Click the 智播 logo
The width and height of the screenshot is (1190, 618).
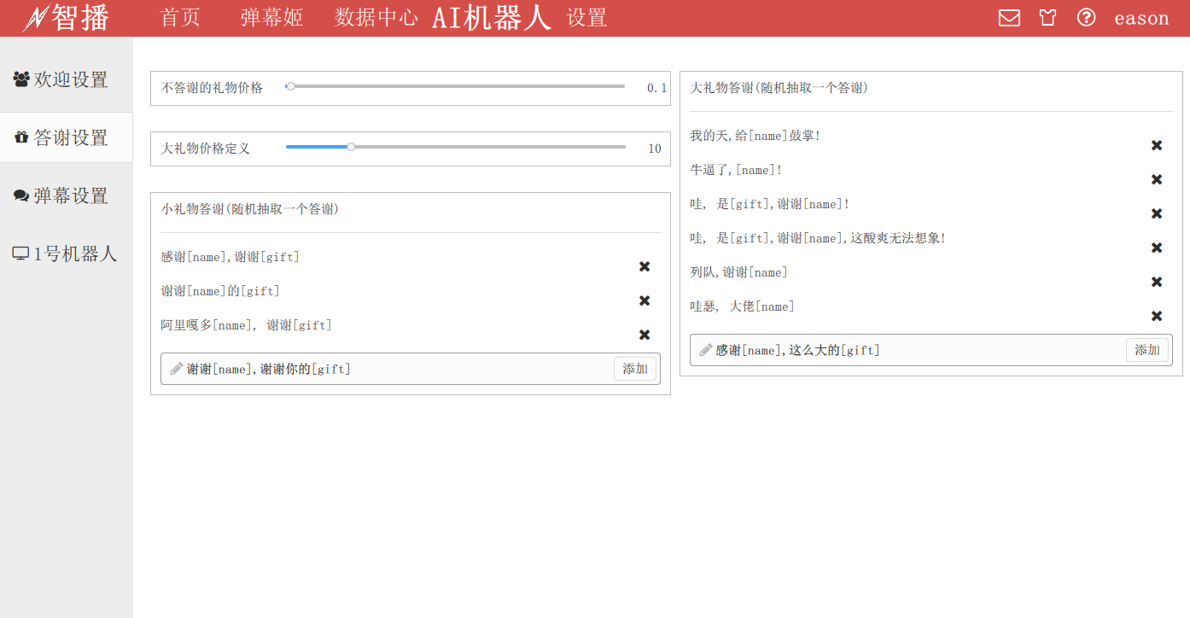click(67, 18)
